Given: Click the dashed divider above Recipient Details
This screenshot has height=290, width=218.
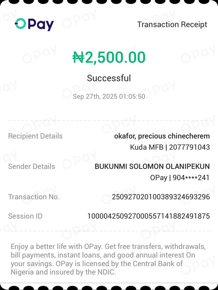Looking at the screenshot, I should pyautogui.click(x=109, y=121).
